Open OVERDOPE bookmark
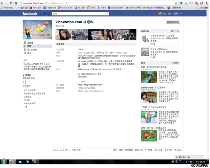 pos(65,8)
